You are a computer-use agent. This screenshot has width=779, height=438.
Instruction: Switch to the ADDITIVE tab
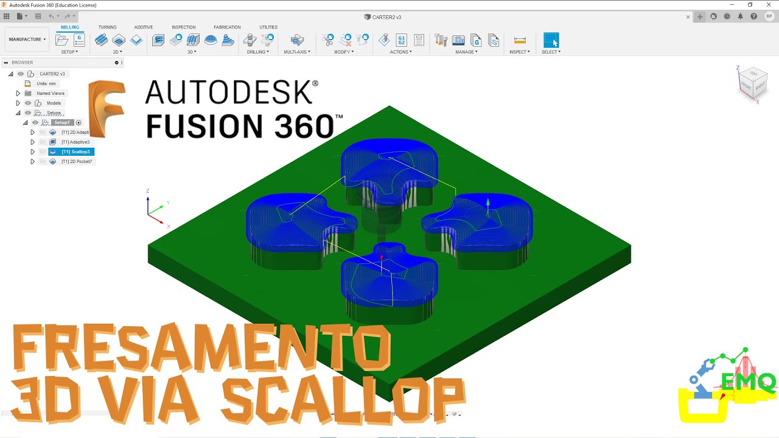tap(144, 27)
